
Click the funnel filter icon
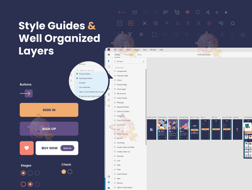tap(130, 34)
